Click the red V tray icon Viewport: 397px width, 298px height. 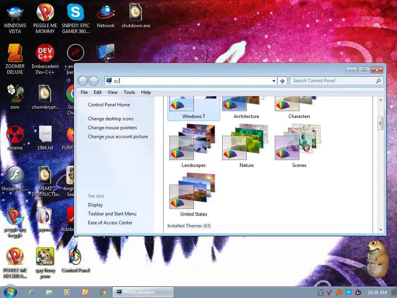coord(329,293)
